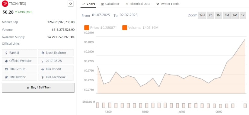249x115 pixels.
Task: Open TRX Facebook icon link
Action: click(x=43, y=77)
